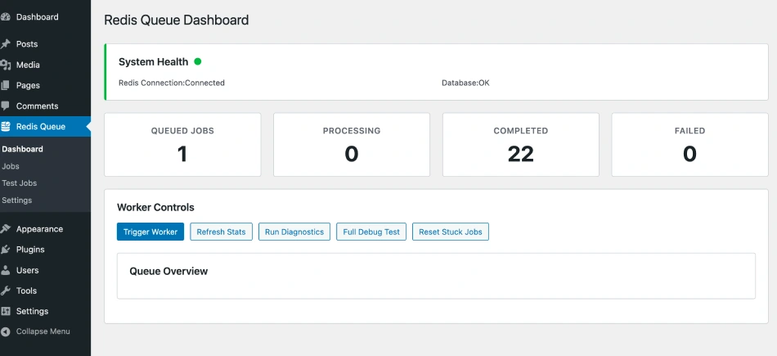This screenshot has height=356, width=777.
Task: Click the Redis Queue database icon
Action: [x=6, y=126]
